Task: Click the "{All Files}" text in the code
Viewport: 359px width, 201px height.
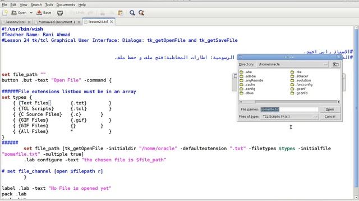Action: coord(33,132)
